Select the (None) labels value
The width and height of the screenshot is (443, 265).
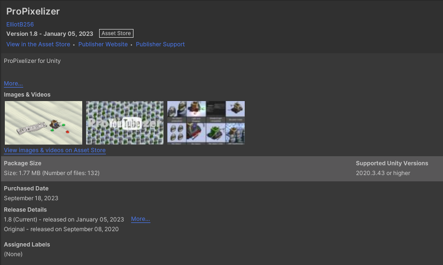13,254
